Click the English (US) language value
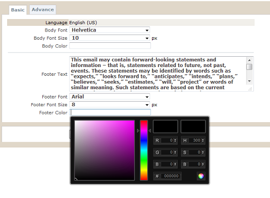The height and width of the screenshot is (198, 270). (x=83, y=23)
